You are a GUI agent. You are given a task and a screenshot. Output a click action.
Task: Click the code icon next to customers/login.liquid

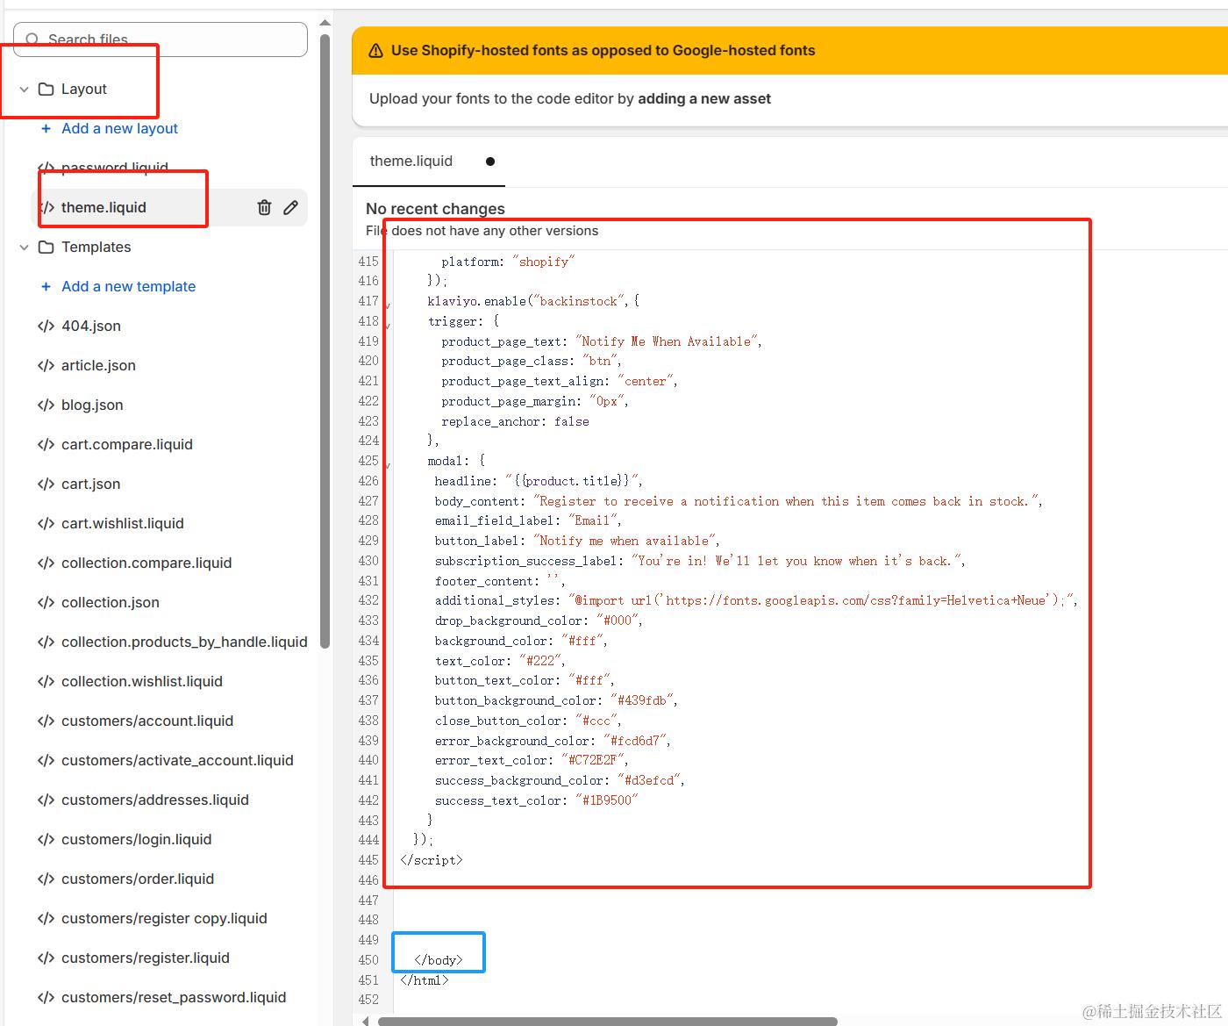pos(46,839)
